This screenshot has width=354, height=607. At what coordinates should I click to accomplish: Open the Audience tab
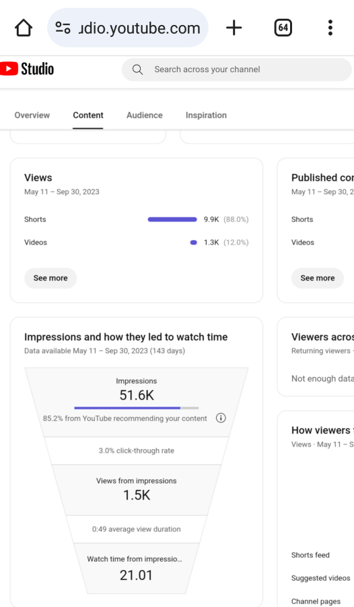[145, 115]
